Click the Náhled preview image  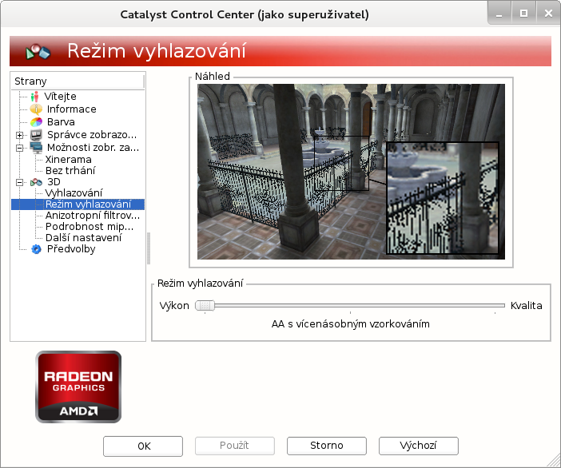[x=351, y=172]
